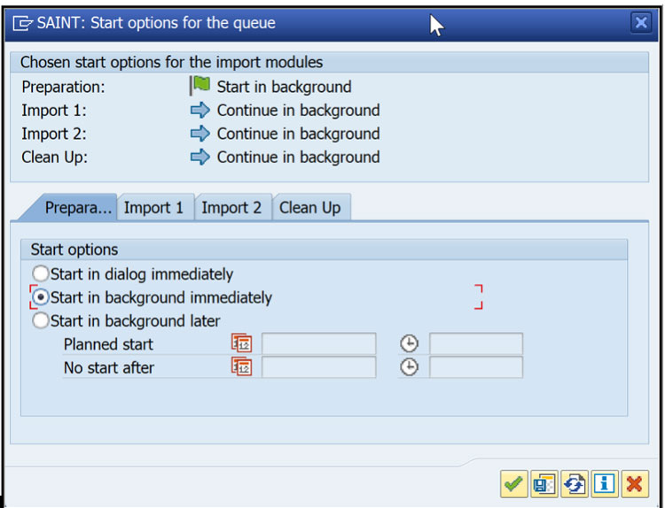Image resolution: width=665 pixels, height=508 pixels.
Task: Click the Planned start date field
Action: point(318,343)
